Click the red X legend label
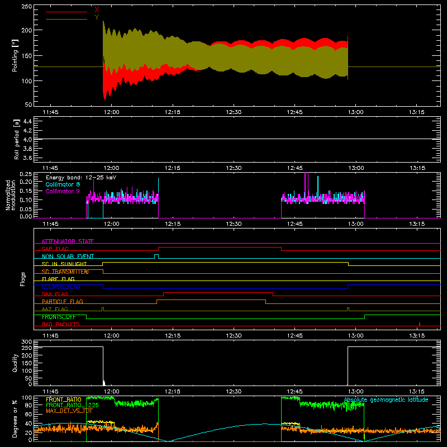447x447 pixels. click(x=97, y=10)
